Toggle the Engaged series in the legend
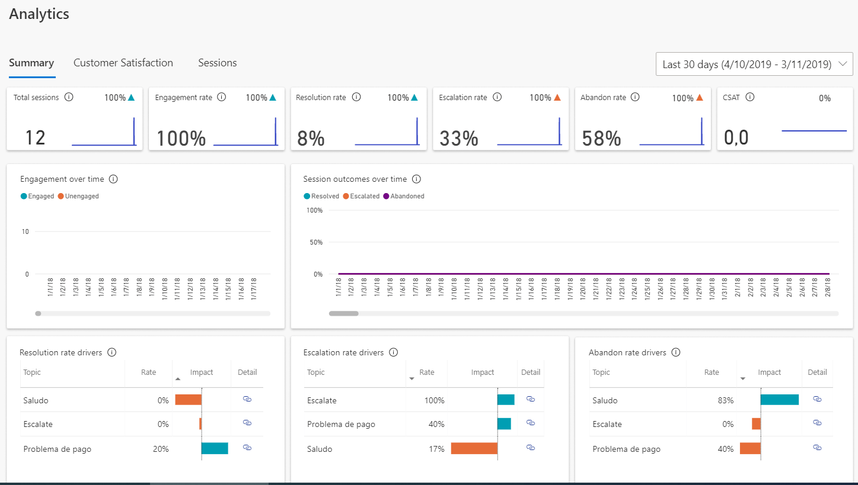This screenshot has height=485, width=858. tap(37, 195)
